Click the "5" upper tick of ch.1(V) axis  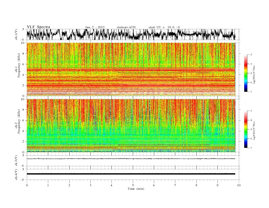[23, 29]
